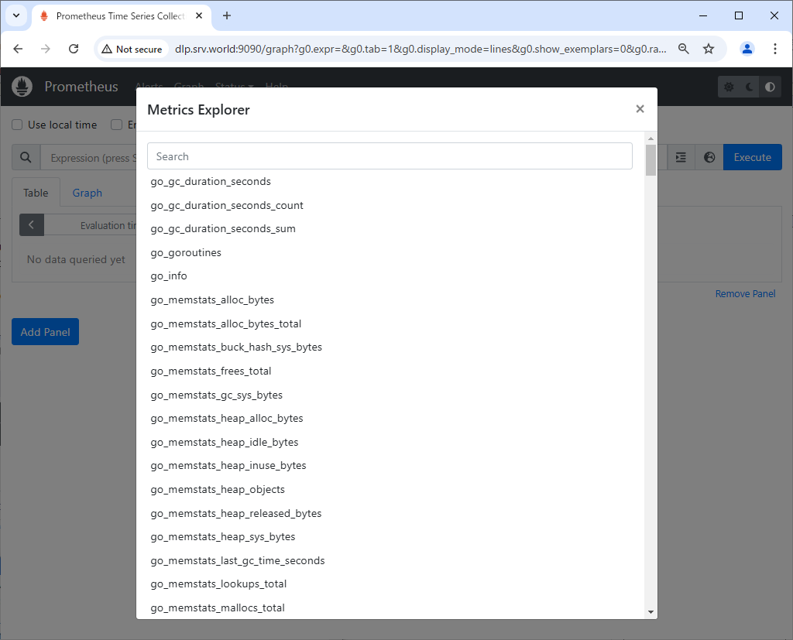The width and height of the screenshot is (793, 640).
Task: Select go_memstats_gc_sys_bytes metric
Action: click(x=217, y=395)
